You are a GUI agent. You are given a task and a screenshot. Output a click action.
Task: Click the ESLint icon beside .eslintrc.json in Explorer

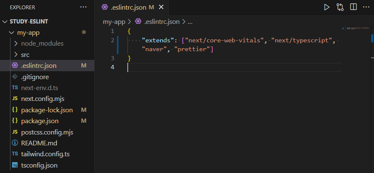15,65
